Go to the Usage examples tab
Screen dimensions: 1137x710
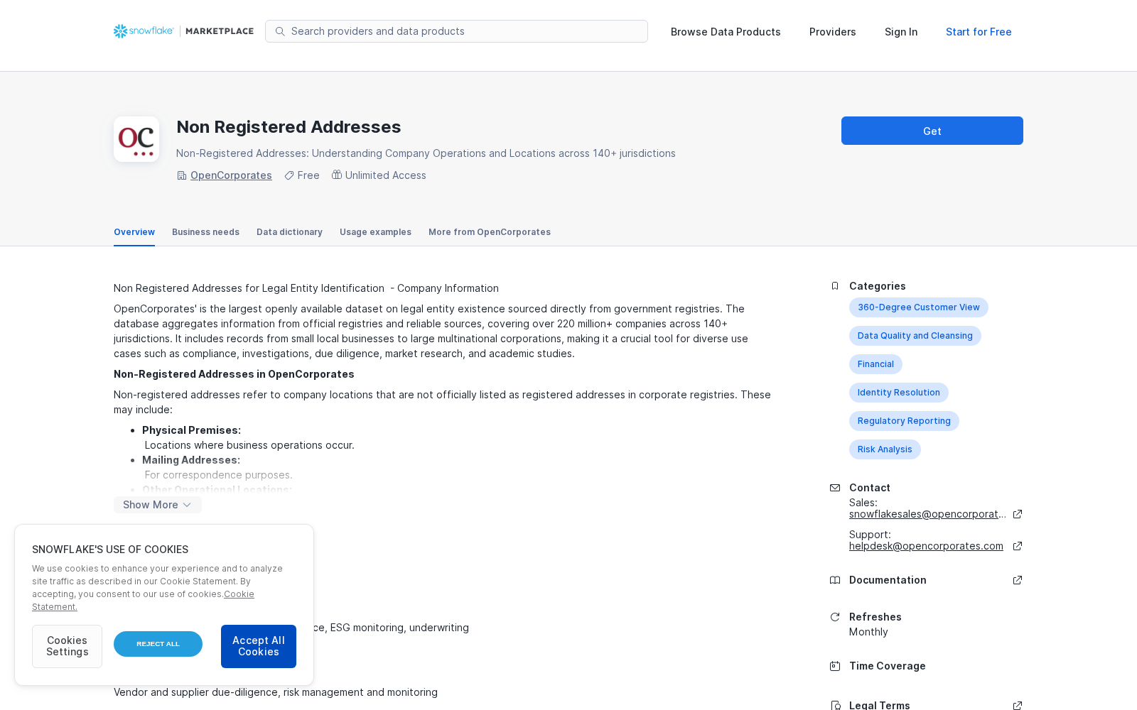click(375, 232)
